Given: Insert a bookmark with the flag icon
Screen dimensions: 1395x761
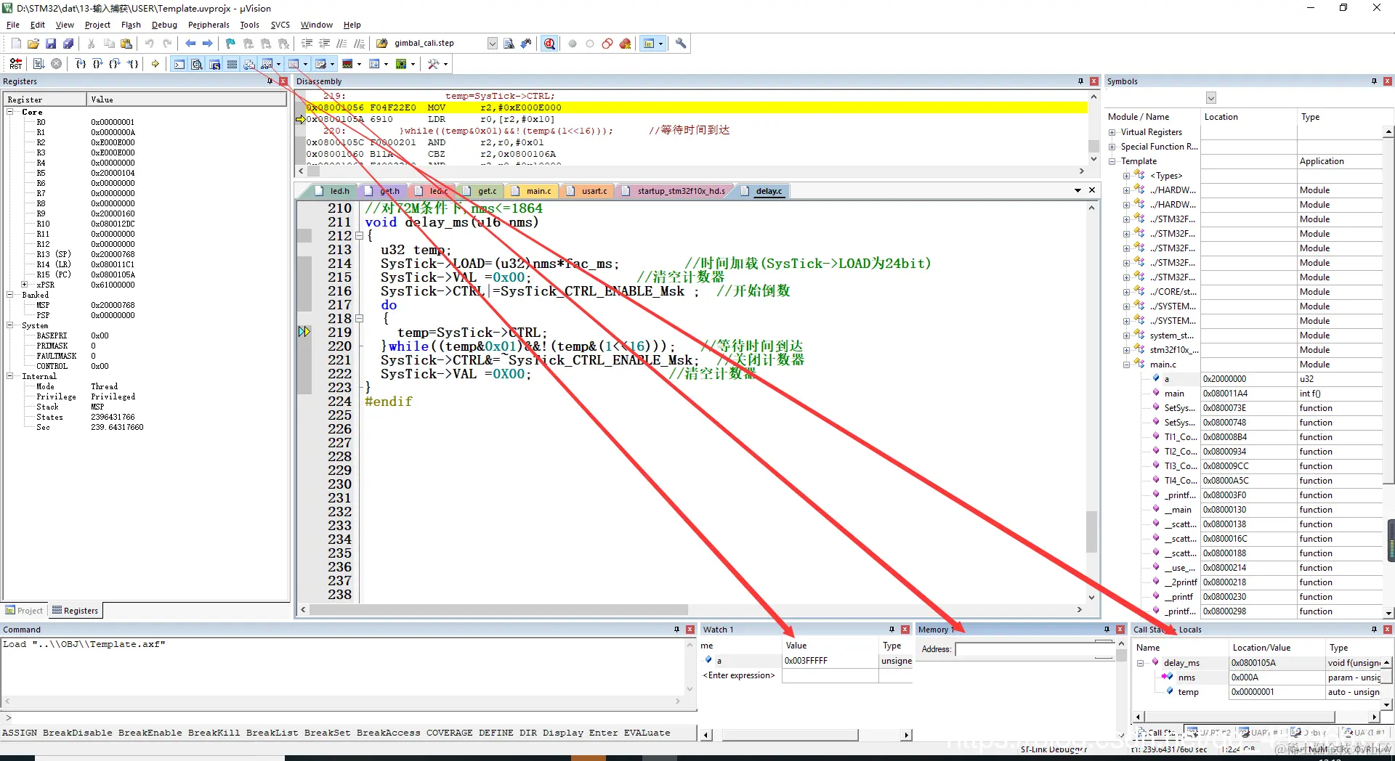Looking at the screenshot, I should pos(230,44).
